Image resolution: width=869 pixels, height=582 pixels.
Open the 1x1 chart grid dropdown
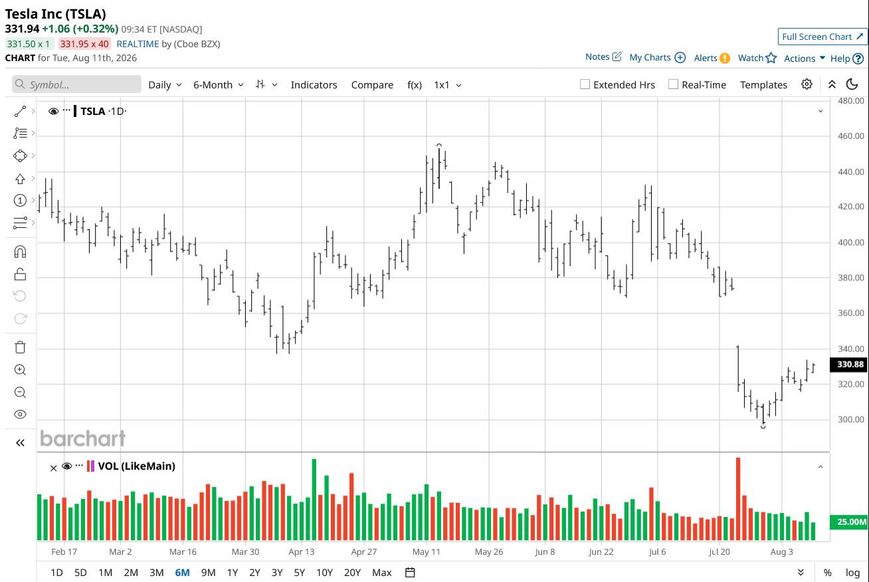click(x=448, y=85)
